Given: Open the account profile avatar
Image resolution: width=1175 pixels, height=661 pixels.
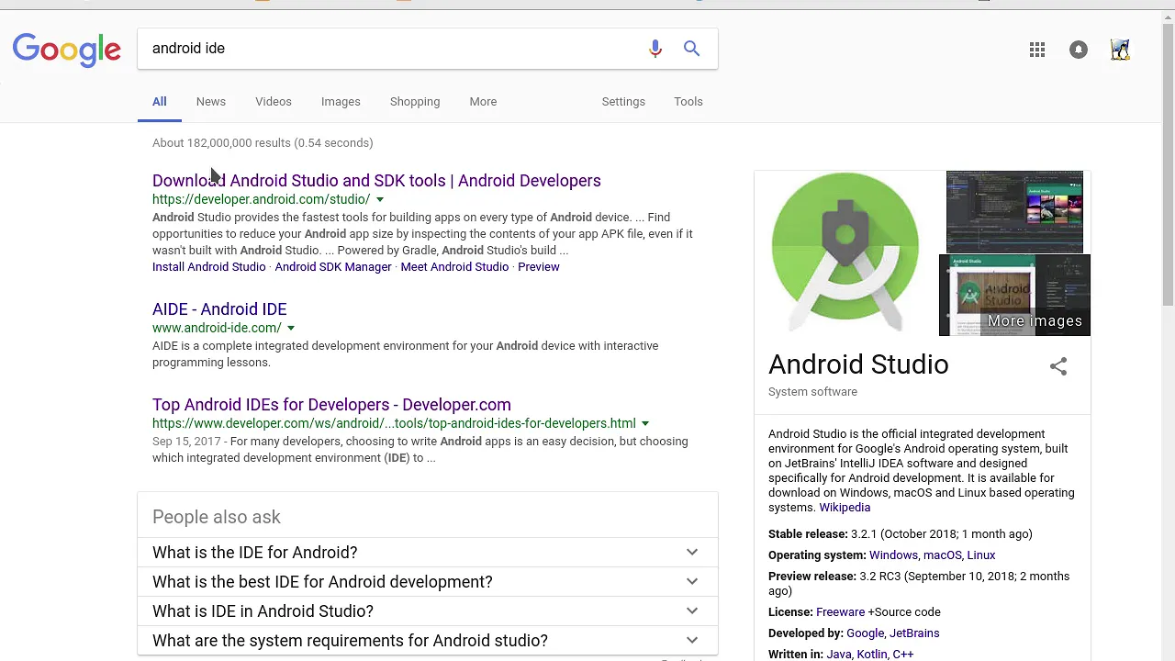Looking at the screenshot, I should 1120,50.
